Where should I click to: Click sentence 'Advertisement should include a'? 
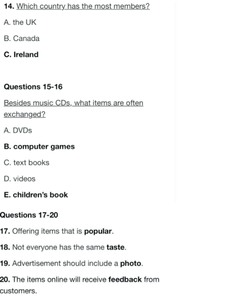65,263
